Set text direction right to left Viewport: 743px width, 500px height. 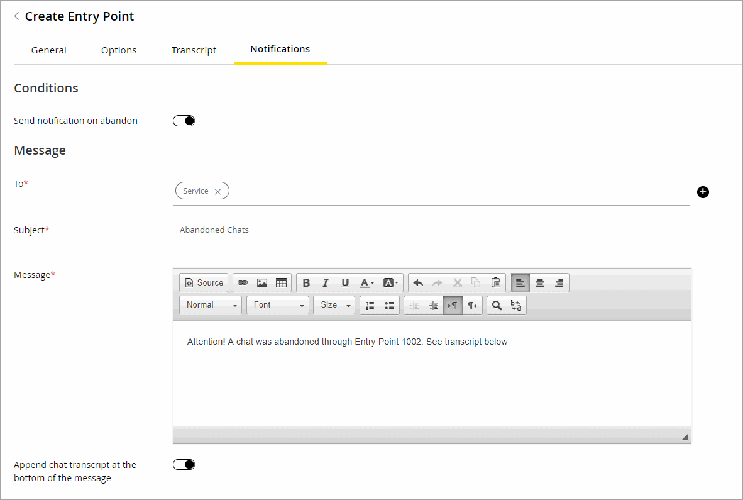[x=473, y=306]
